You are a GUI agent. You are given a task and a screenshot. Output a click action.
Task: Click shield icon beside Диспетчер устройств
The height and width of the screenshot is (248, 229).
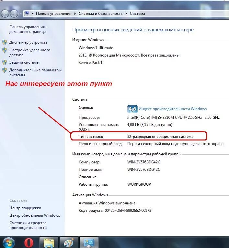pyautogui.click(x=5, y=42)
